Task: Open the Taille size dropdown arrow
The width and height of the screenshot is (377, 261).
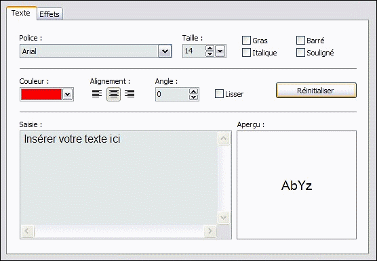Action: pyautogui.click(x=220, y=51)
